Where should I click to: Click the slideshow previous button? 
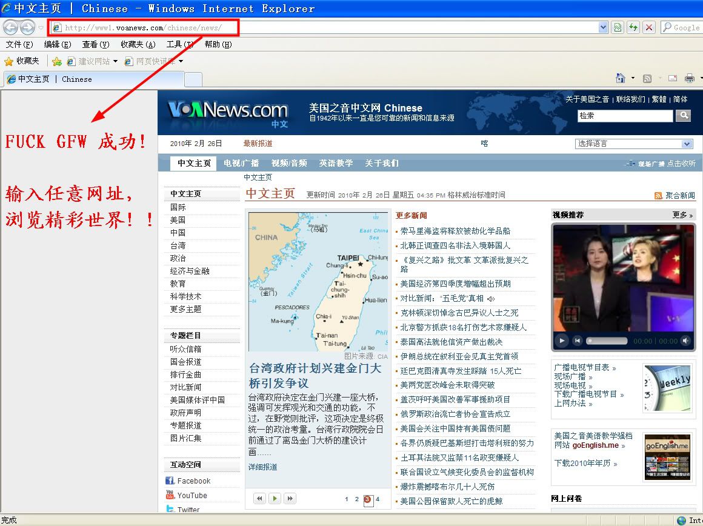(259, 498)
